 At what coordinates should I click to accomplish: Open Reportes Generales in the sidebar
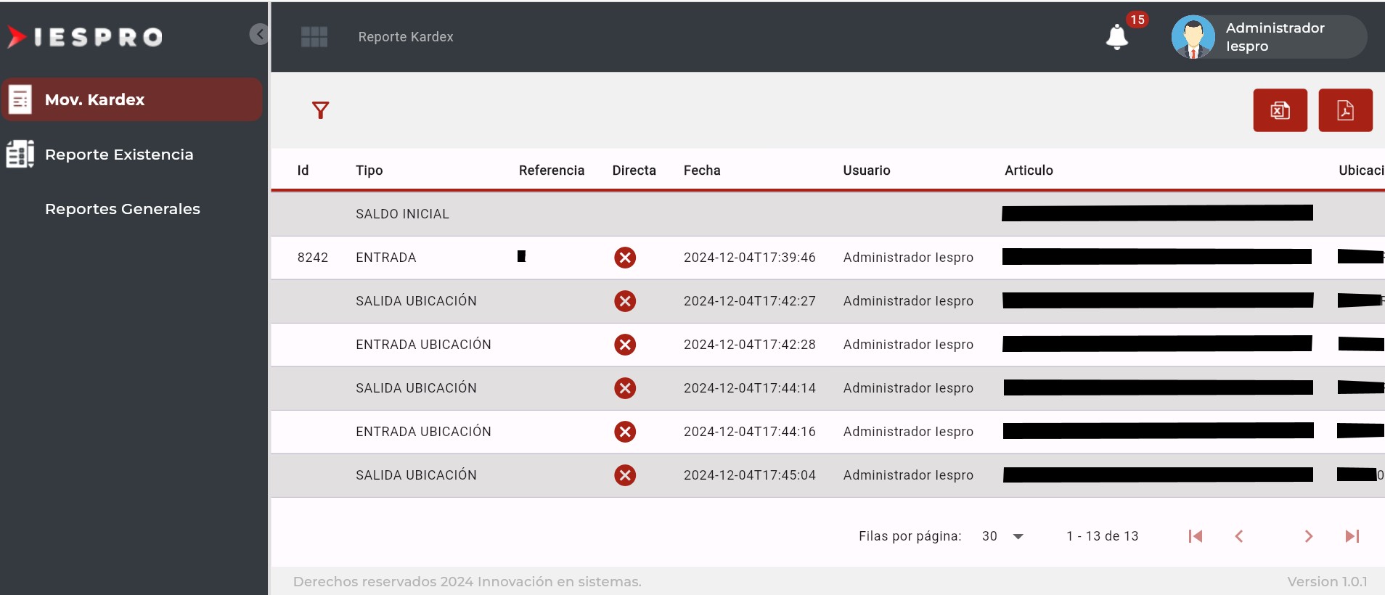click(122, 209)
